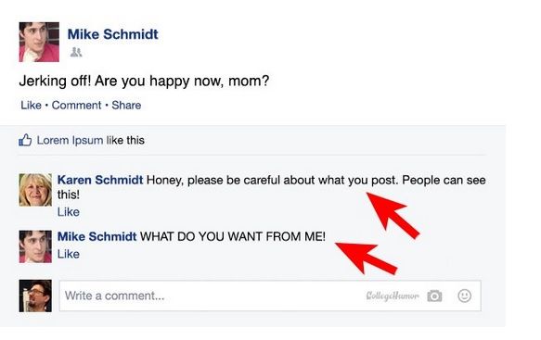Open the emoji smiley picker icon

(464, 296)
